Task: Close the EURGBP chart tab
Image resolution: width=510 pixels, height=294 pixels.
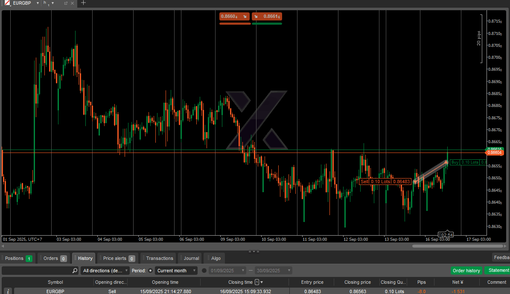Action: [72, 3]
